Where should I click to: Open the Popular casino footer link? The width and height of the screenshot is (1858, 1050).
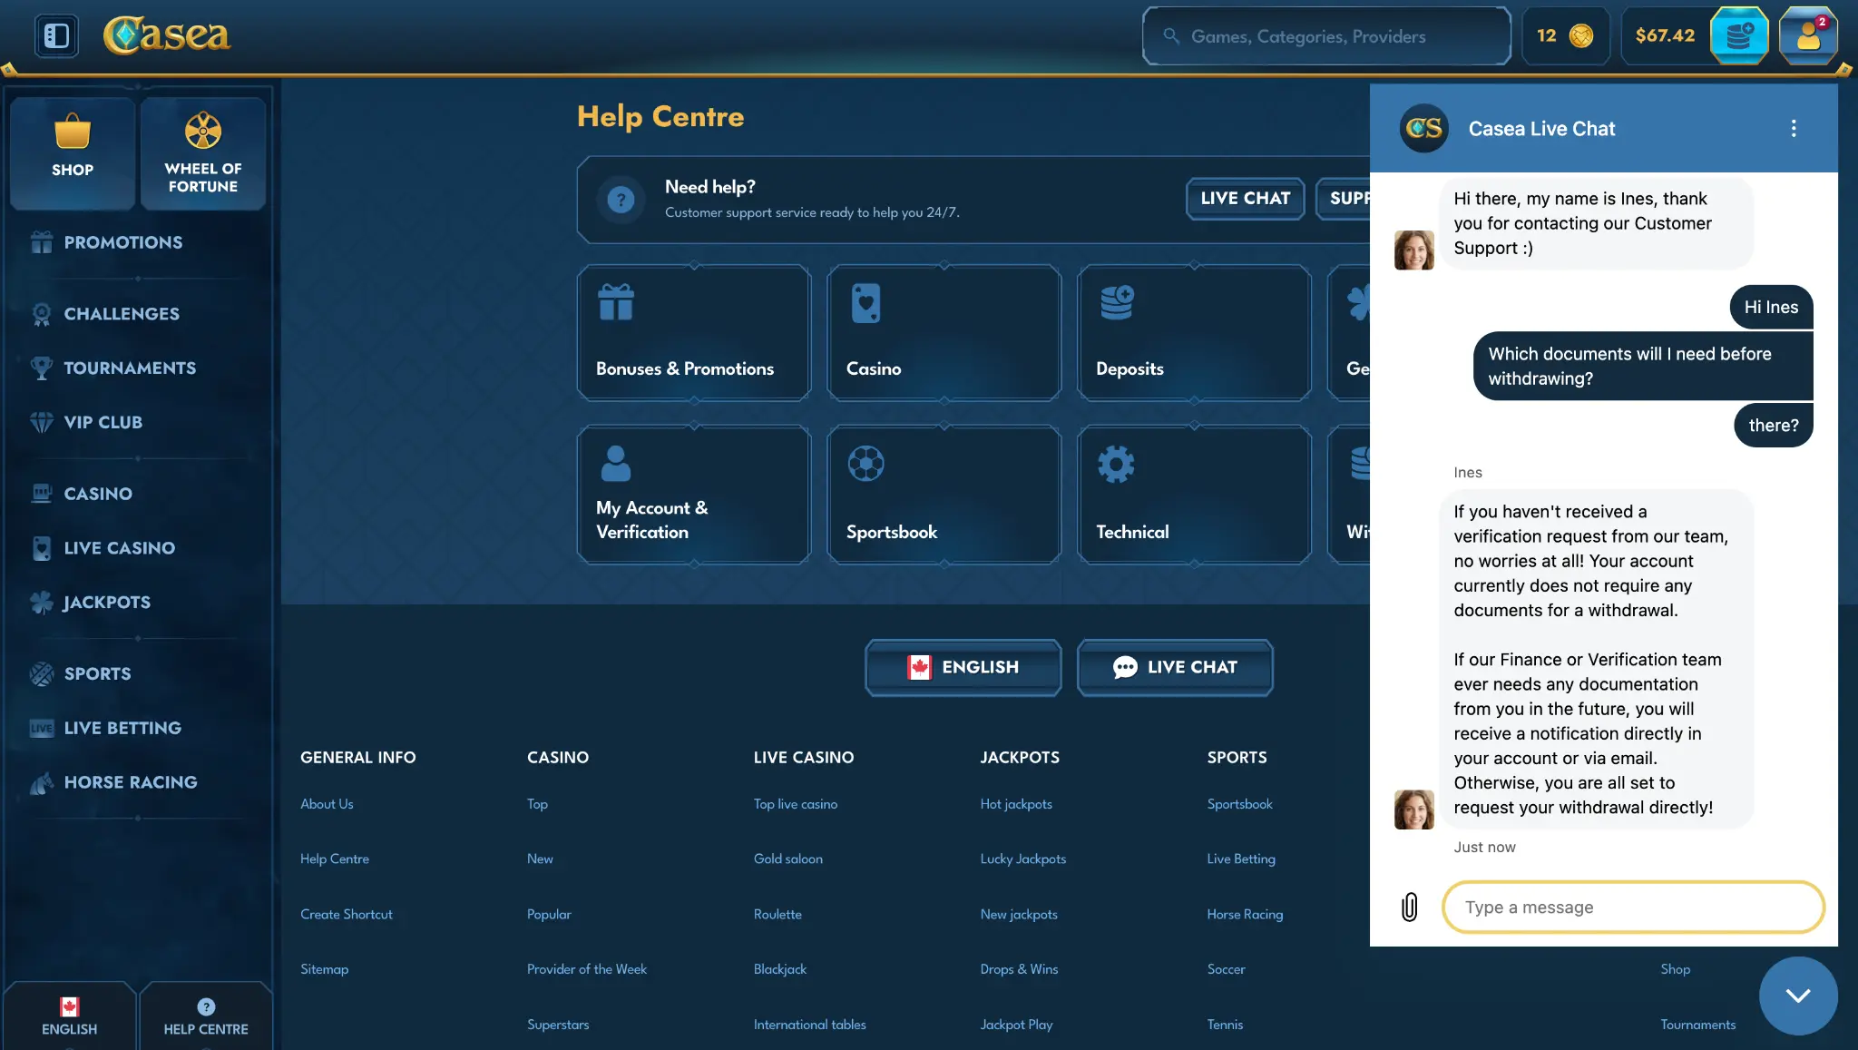click(x=549, y=914)
